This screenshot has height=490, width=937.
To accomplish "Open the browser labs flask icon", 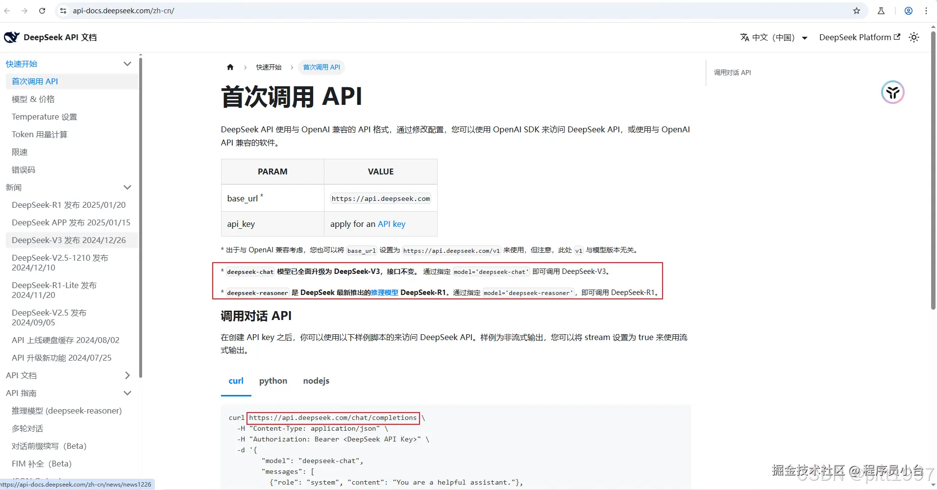I will click(881, 11).
